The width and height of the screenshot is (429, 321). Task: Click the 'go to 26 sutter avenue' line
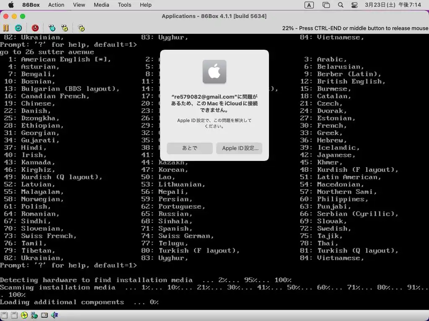47,52
